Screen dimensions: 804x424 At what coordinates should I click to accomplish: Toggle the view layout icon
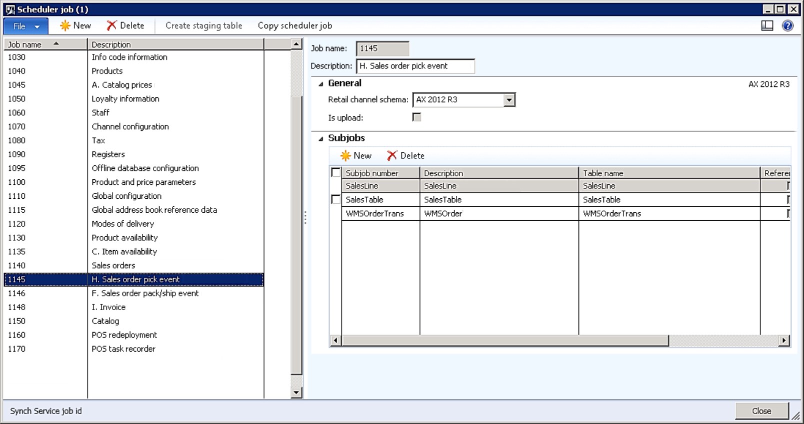coord(767,25)
